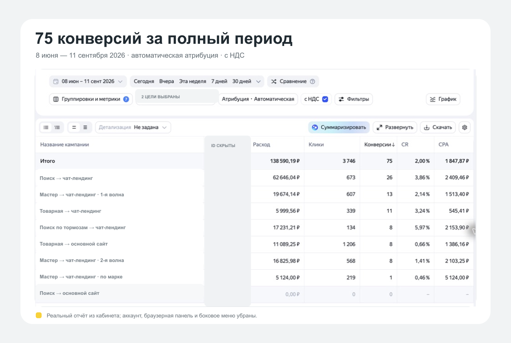This screenshot has width=511, height=343.
Task: Click CR value 0,46 %
Action: click(x=422, y=278)
